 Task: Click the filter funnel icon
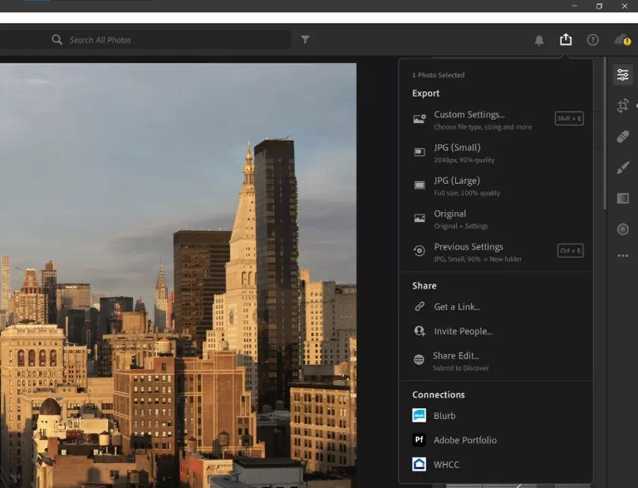(x=305, y=39)
